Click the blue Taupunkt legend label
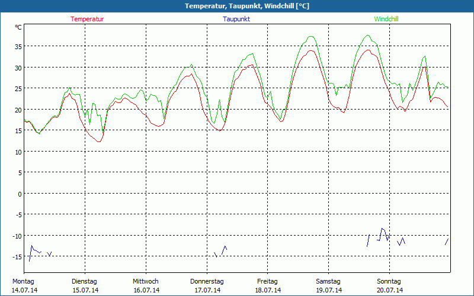This screenshot has width=474, height=296. coord(236,19)
